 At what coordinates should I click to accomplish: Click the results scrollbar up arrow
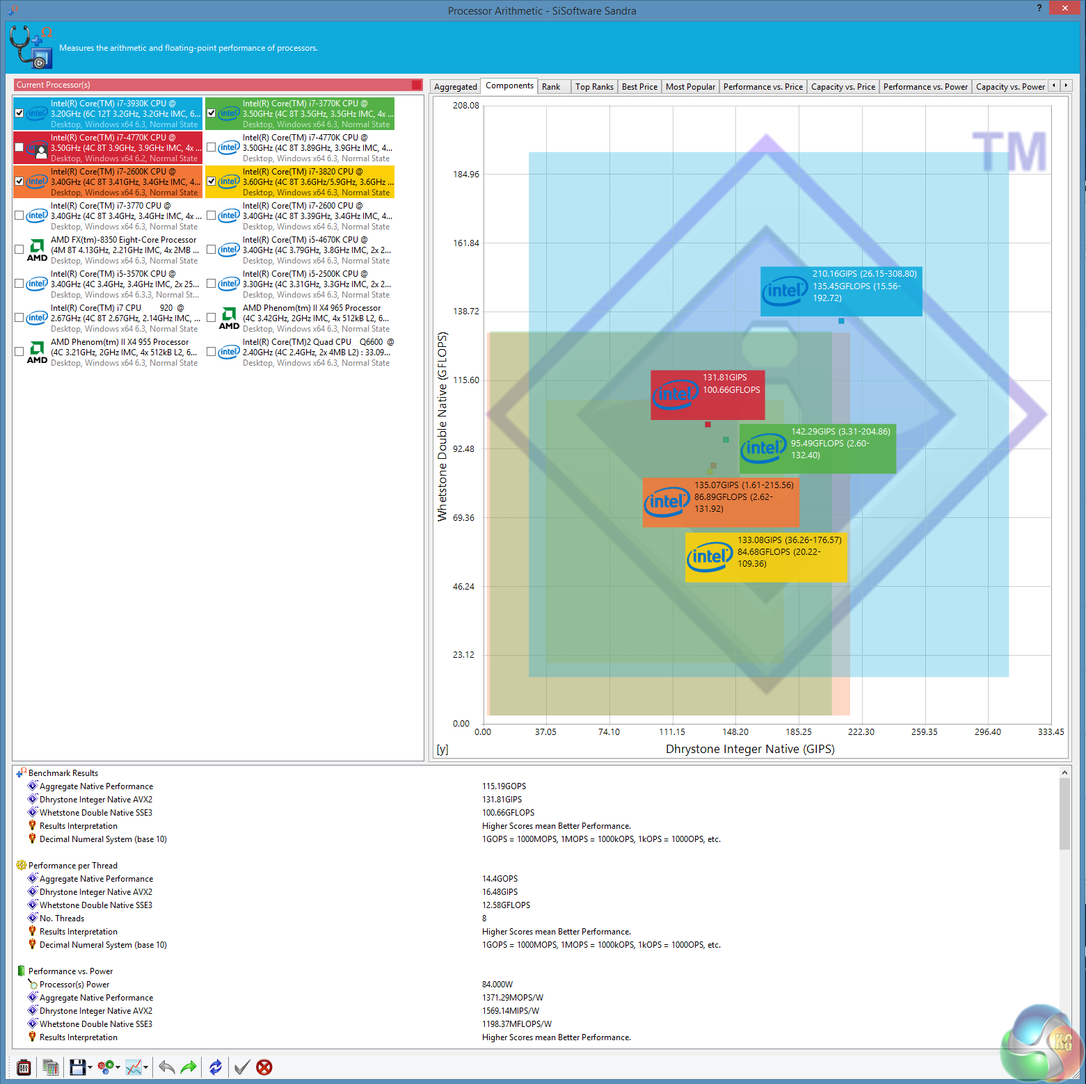click(x=1064, y=772)
